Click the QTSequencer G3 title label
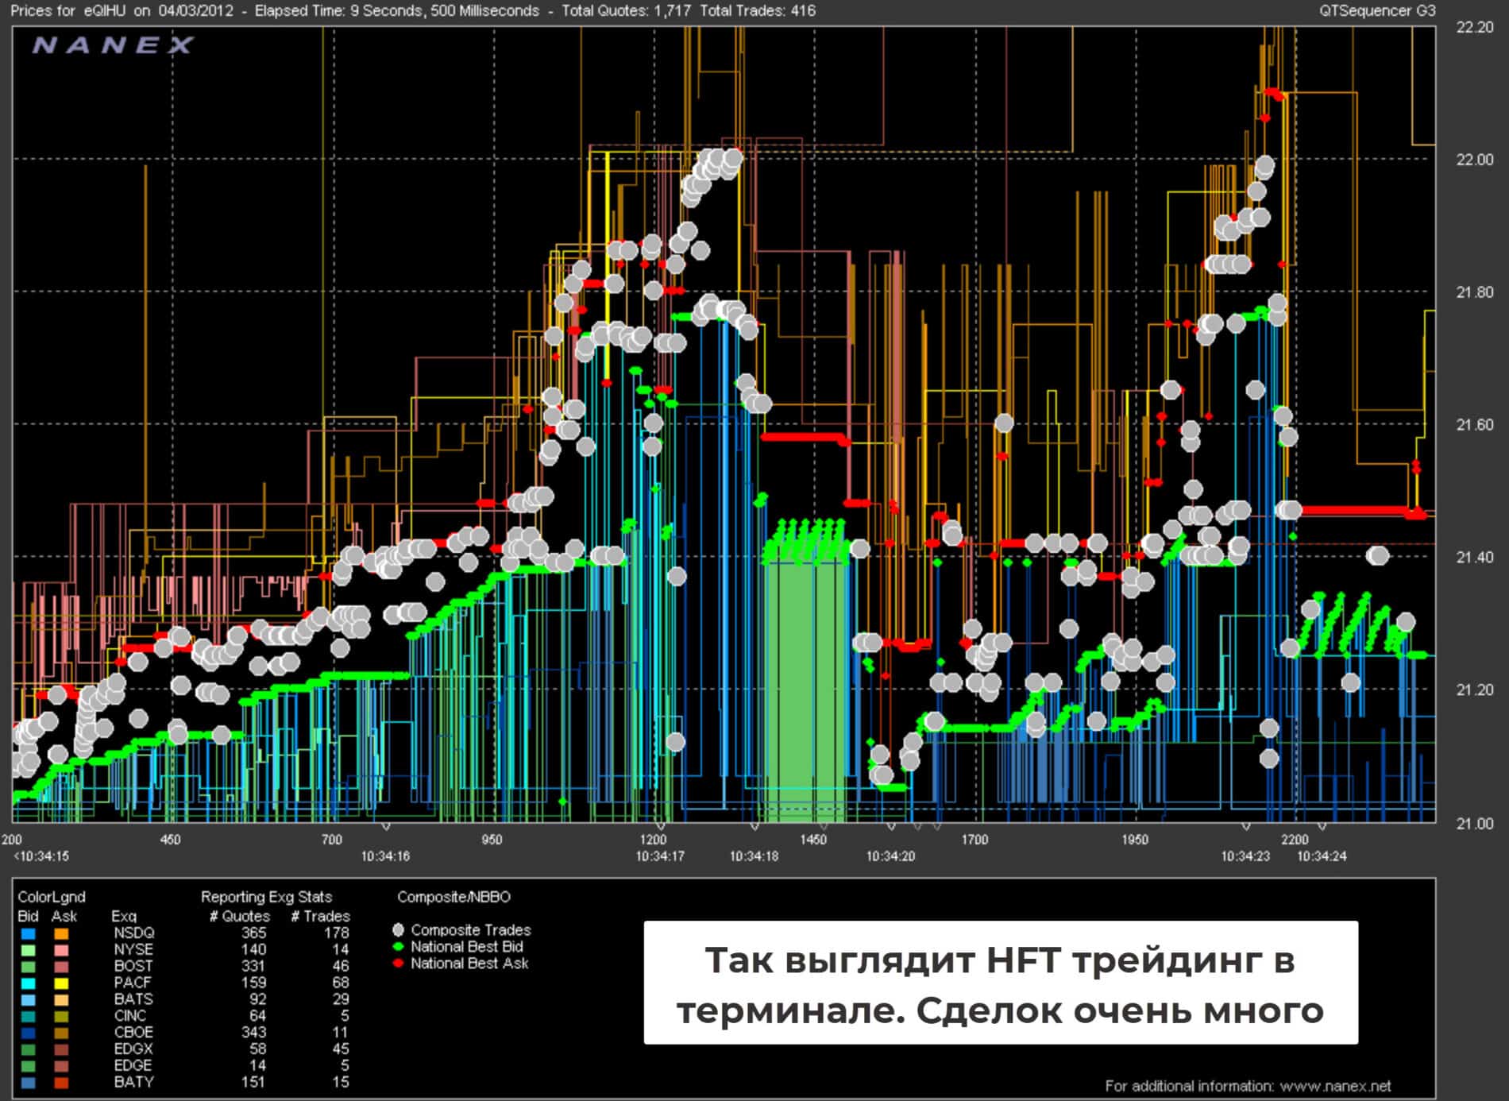Screen dimensions: 1509x1101 tap(1376, 11)
